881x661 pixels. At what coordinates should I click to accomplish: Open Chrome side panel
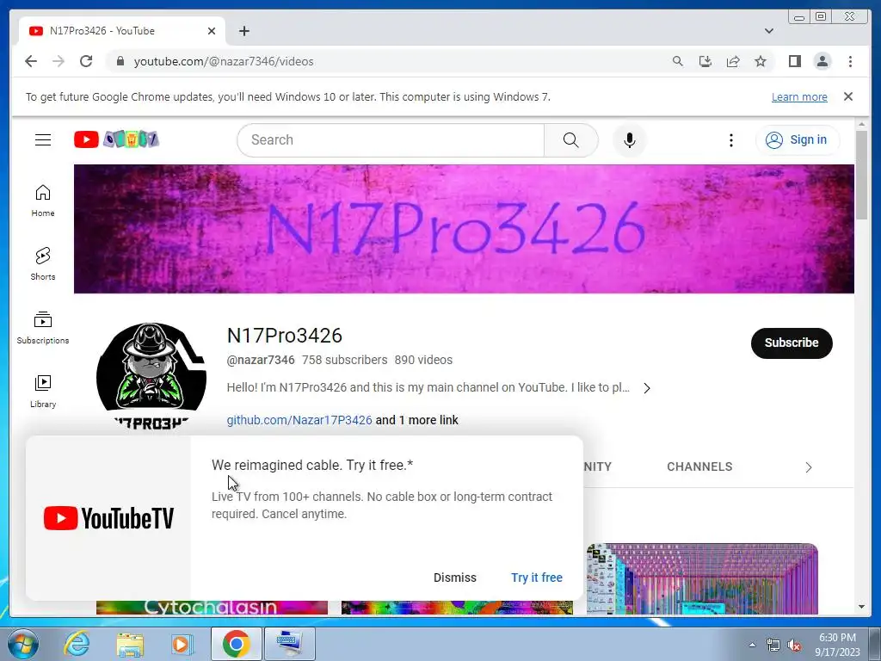point(794,61)
